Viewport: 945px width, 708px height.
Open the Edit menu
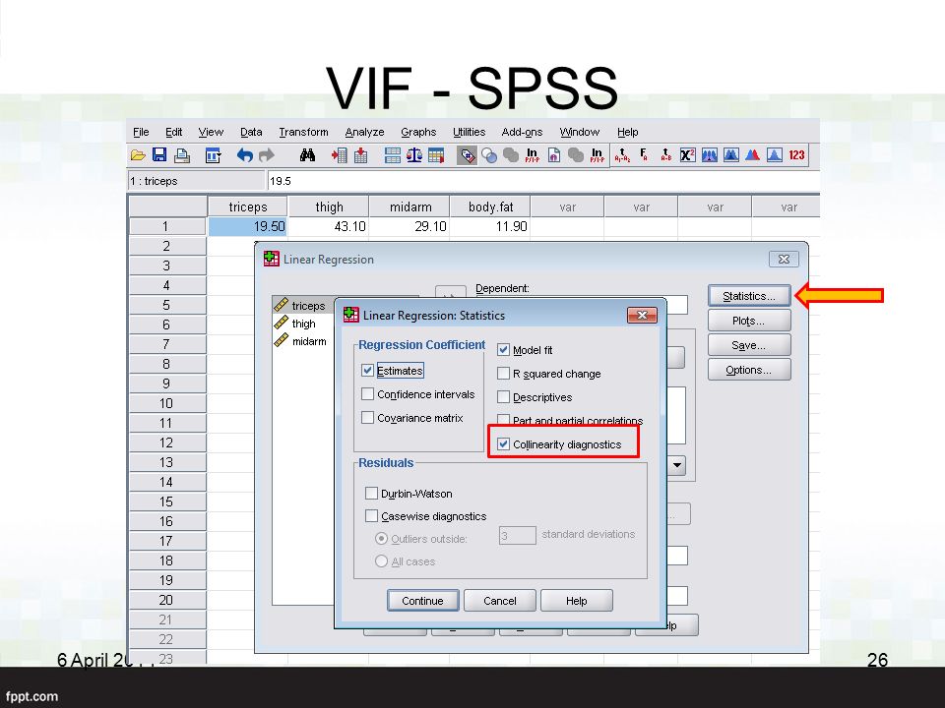tap(173, 132)
